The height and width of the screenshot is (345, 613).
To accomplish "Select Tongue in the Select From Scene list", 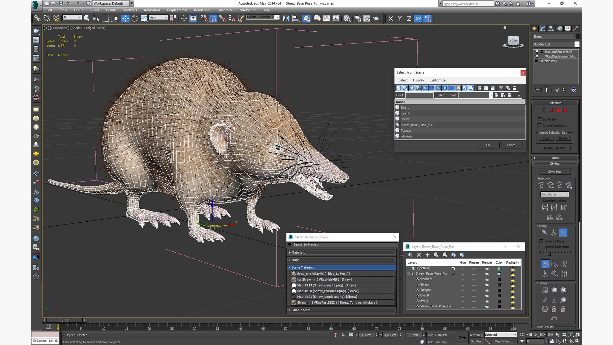I will (460, 130).
